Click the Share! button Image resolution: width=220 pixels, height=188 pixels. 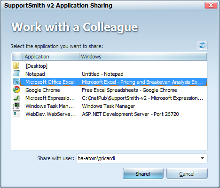[x=143, y=173]
